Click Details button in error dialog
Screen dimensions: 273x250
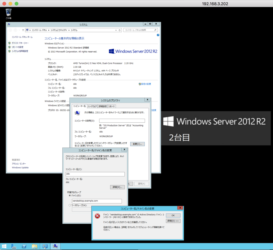point(173,221)
